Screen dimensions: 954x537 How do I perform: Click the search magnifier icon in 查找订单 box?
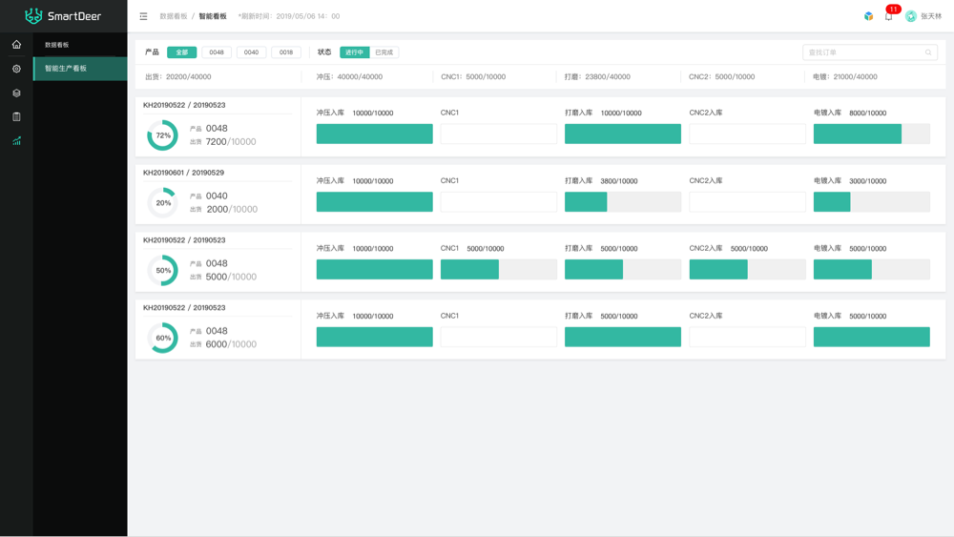(x=928, y=52)
